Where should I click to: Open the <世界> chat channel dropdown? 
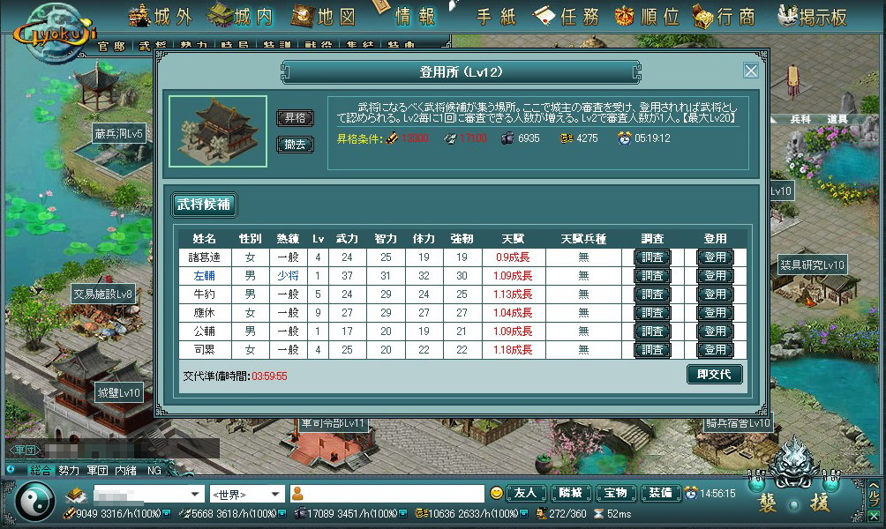click(x=246, y=494)
